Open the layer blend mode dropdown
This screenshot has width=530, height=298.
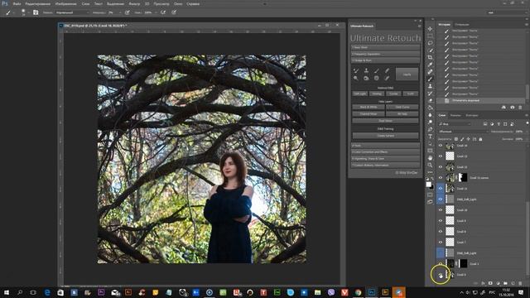[463, 132]
